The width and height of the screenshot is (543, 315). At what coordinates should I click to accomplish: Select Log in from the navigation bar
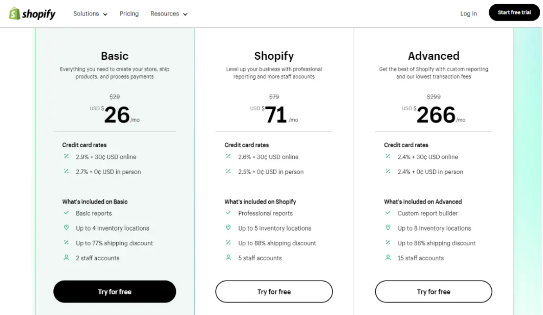pyautogui.click(x=468, y=13)
